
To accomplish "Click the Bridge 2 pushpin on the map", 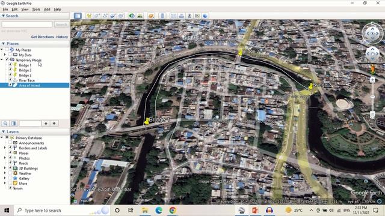I will (x=240, y=52).
